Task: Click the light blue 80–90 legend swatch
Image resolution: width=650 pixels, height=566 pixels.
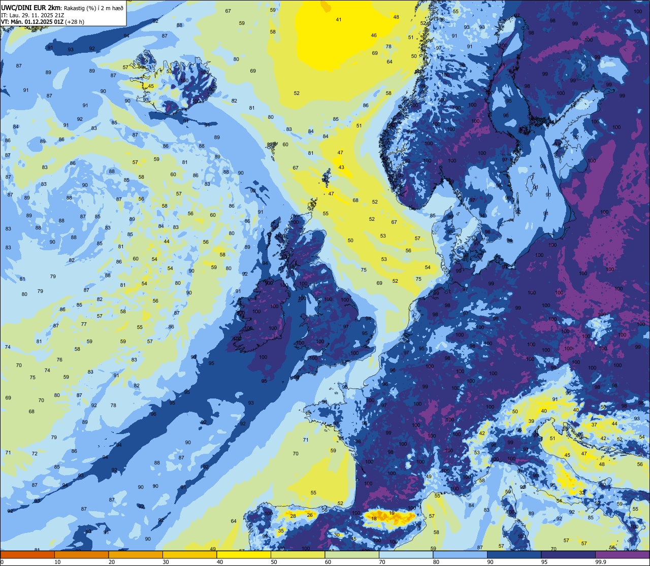Action: [x=460, y=554]
